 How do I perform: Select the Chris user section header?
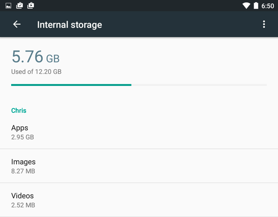tap(19, 110)
